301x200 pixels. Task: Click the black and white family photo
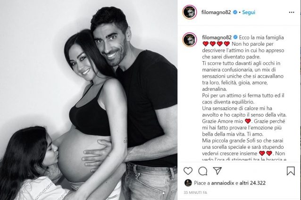tap(89, 100)
